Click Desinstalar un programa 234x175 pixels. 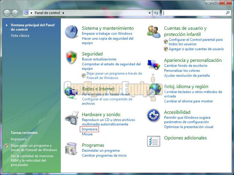(x=101, y=150)
